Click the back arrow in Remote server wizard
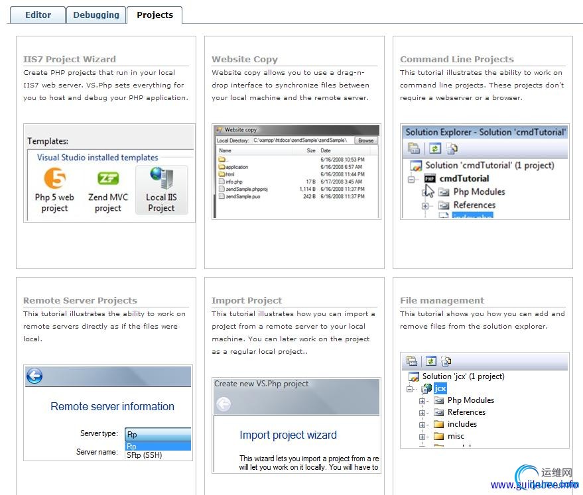583x495 pixels. pos(34,376)
